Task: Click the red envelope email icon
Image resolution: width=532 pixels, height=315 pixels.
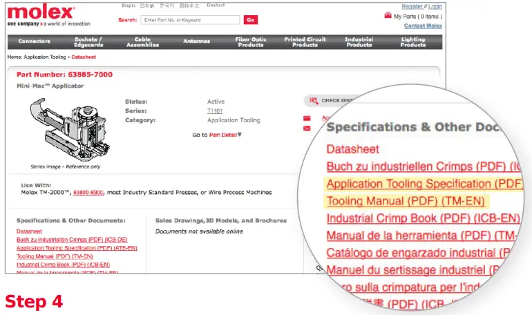Action: point(307,128)
